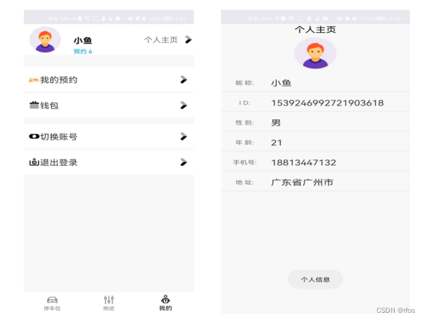Click the car icon in bottom navigation
The height and width of the screenshot is (320, 426).
point(52,300)
